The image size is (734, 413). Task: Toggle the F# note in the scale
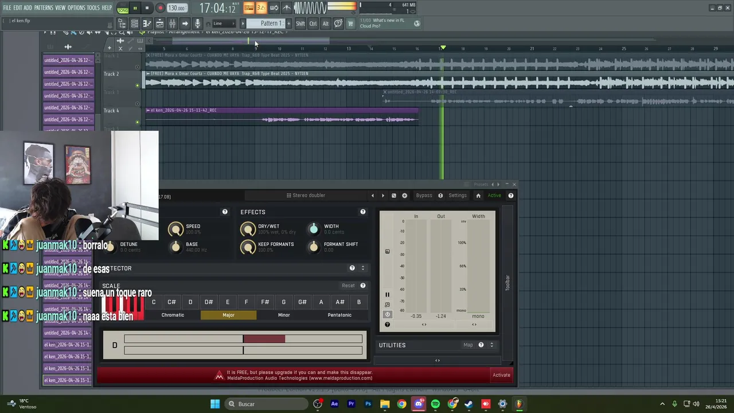tap(265, 302)
